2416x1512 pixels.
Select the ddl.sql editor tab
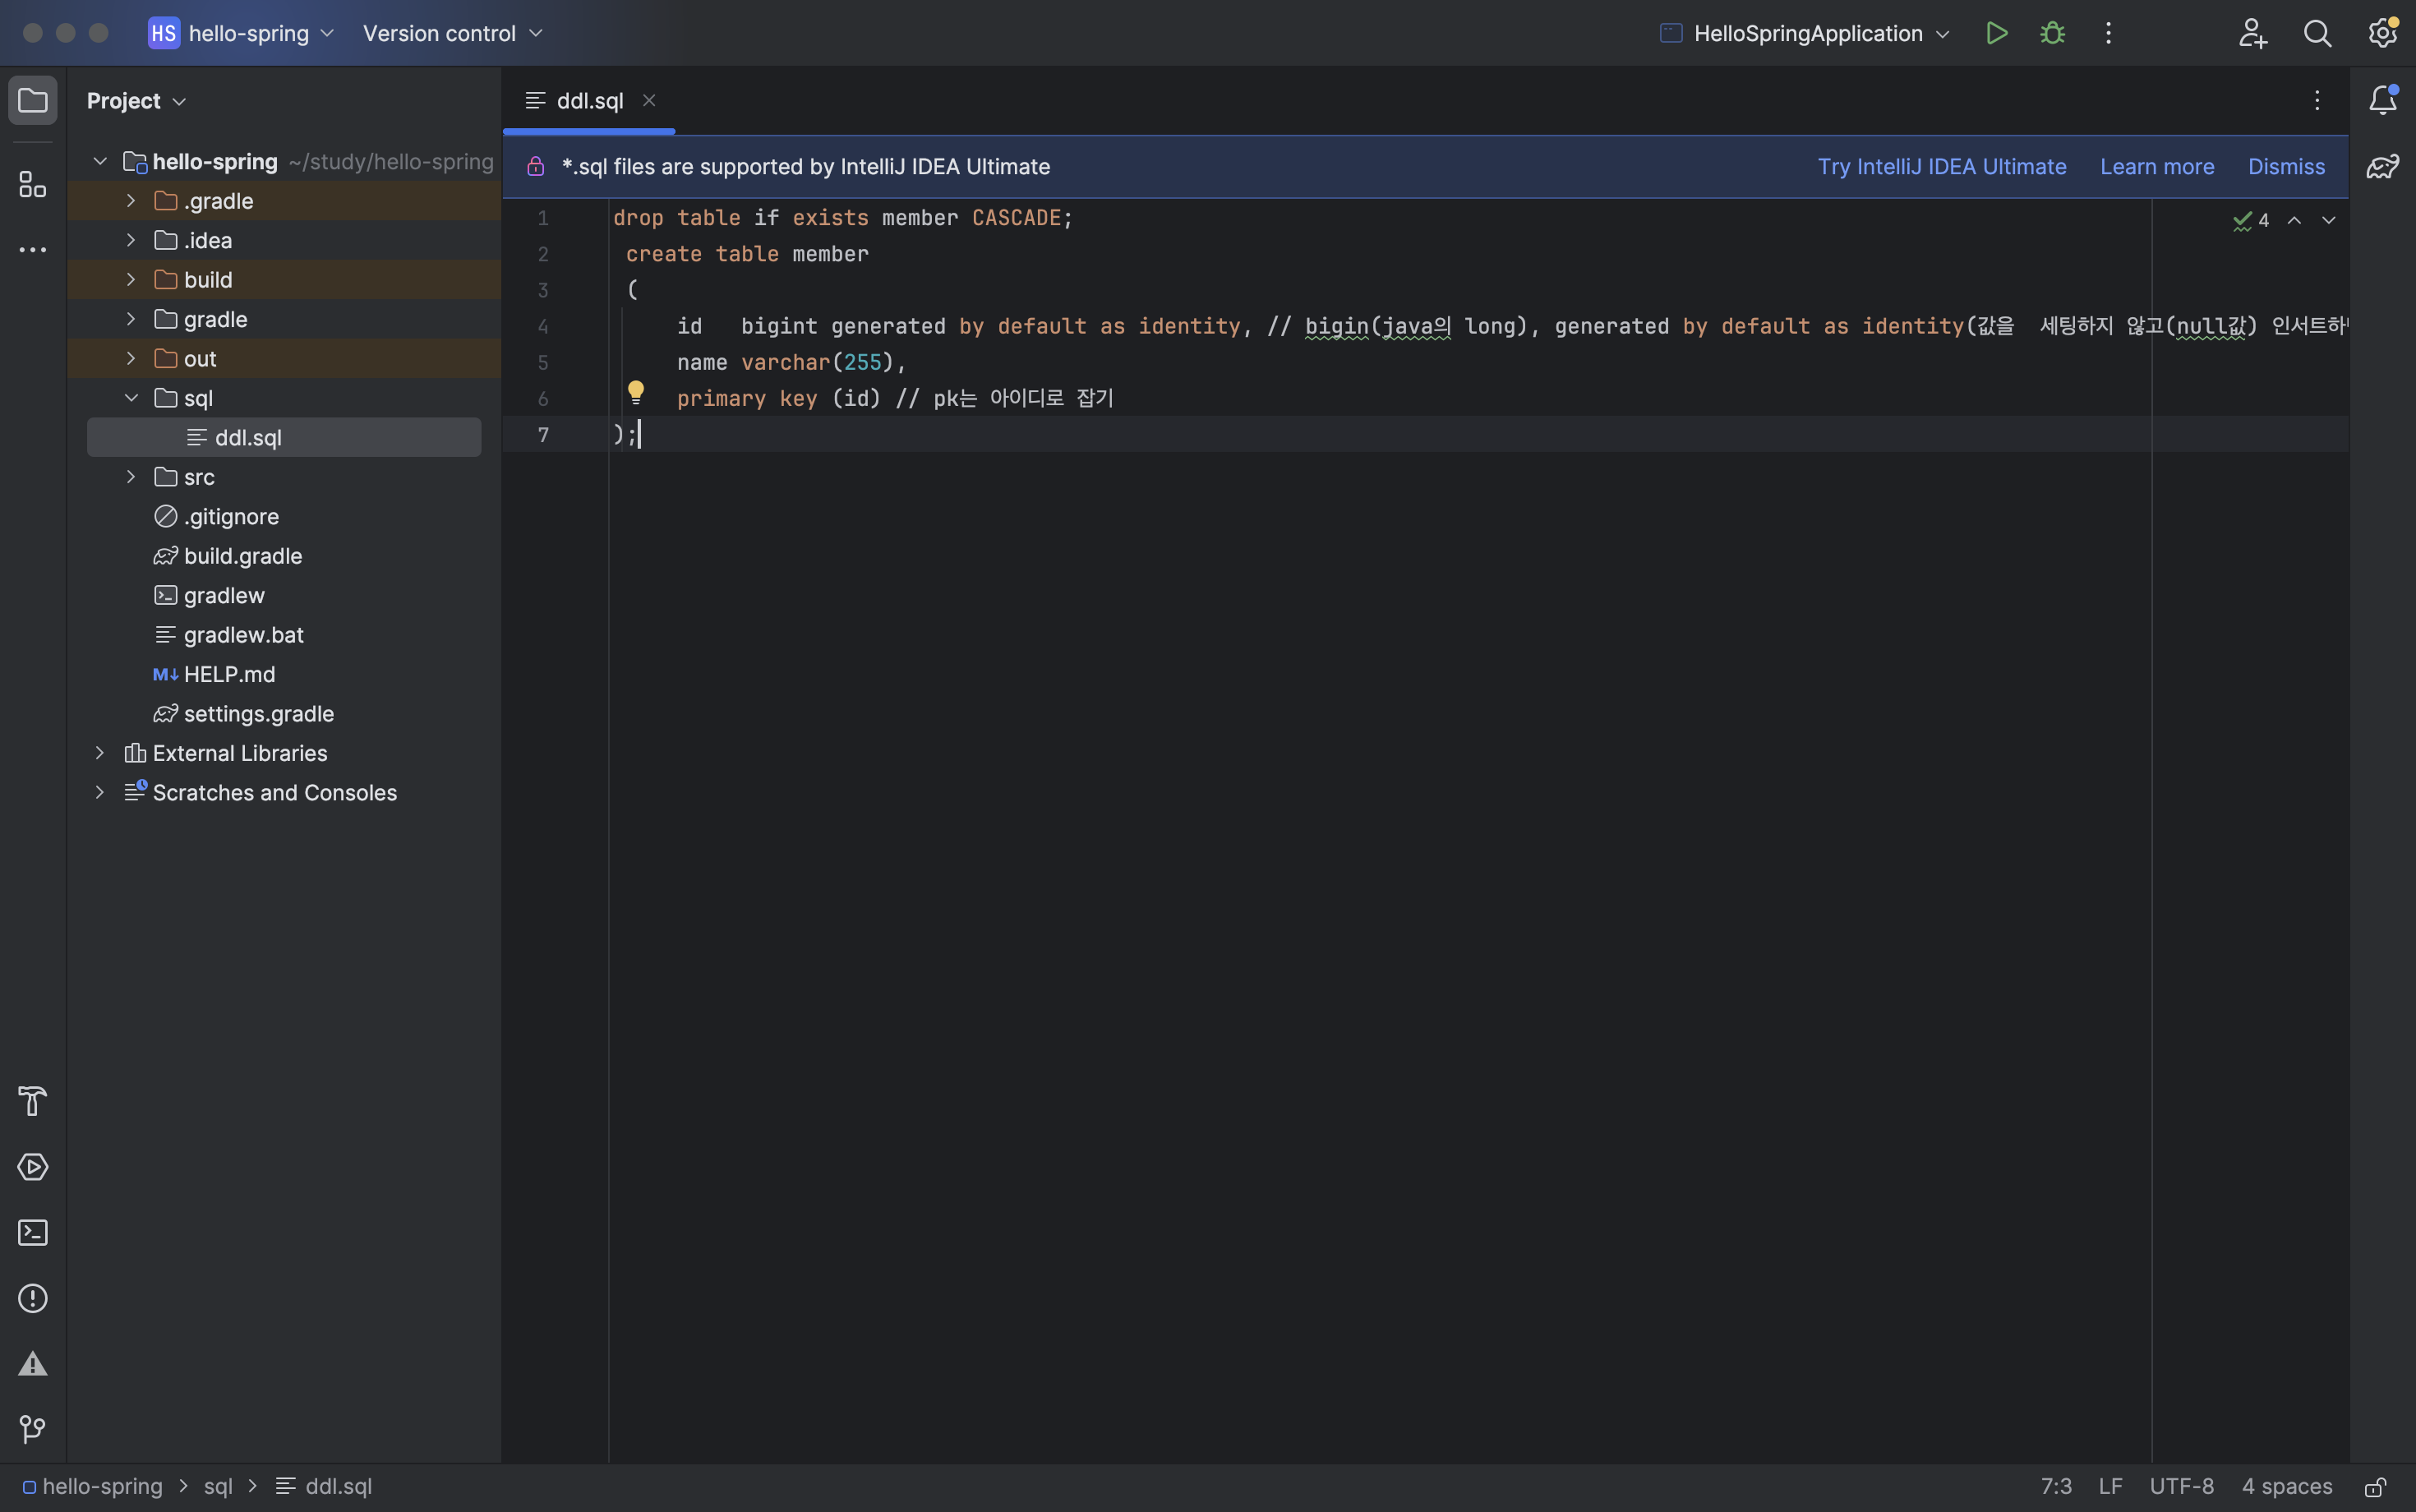click(x=588, y=101)
